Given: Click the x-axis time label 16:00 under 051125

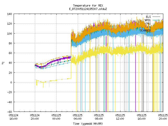Looking at the screenshot, I should coord(141,119).
